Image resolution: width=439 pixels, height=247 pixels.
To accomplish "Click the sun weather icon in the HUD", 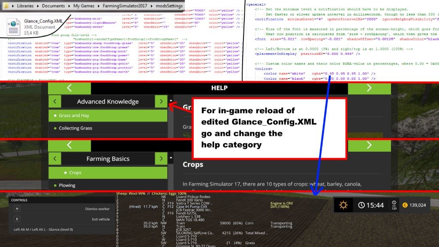I will tap(343, 205).
